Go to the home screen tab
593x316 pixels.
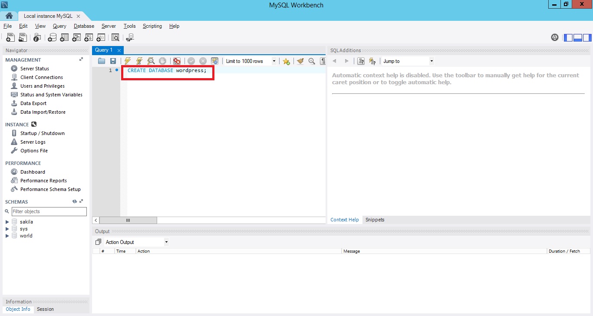9,16
